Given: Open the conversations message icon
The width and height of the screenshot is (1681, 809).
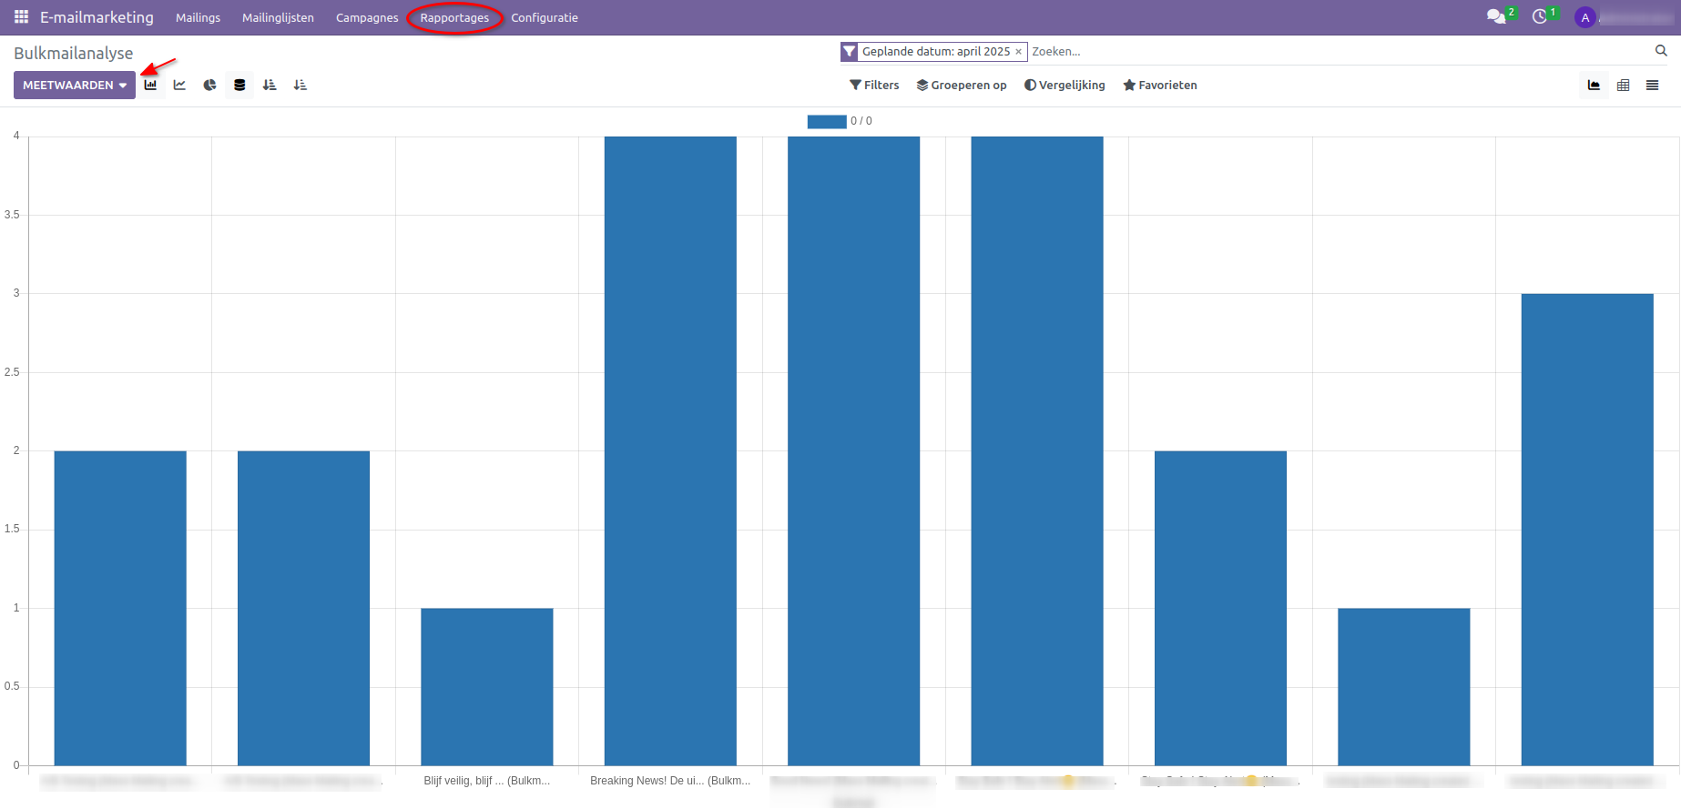Looking at the screenshot, I should click(1495, 17).
